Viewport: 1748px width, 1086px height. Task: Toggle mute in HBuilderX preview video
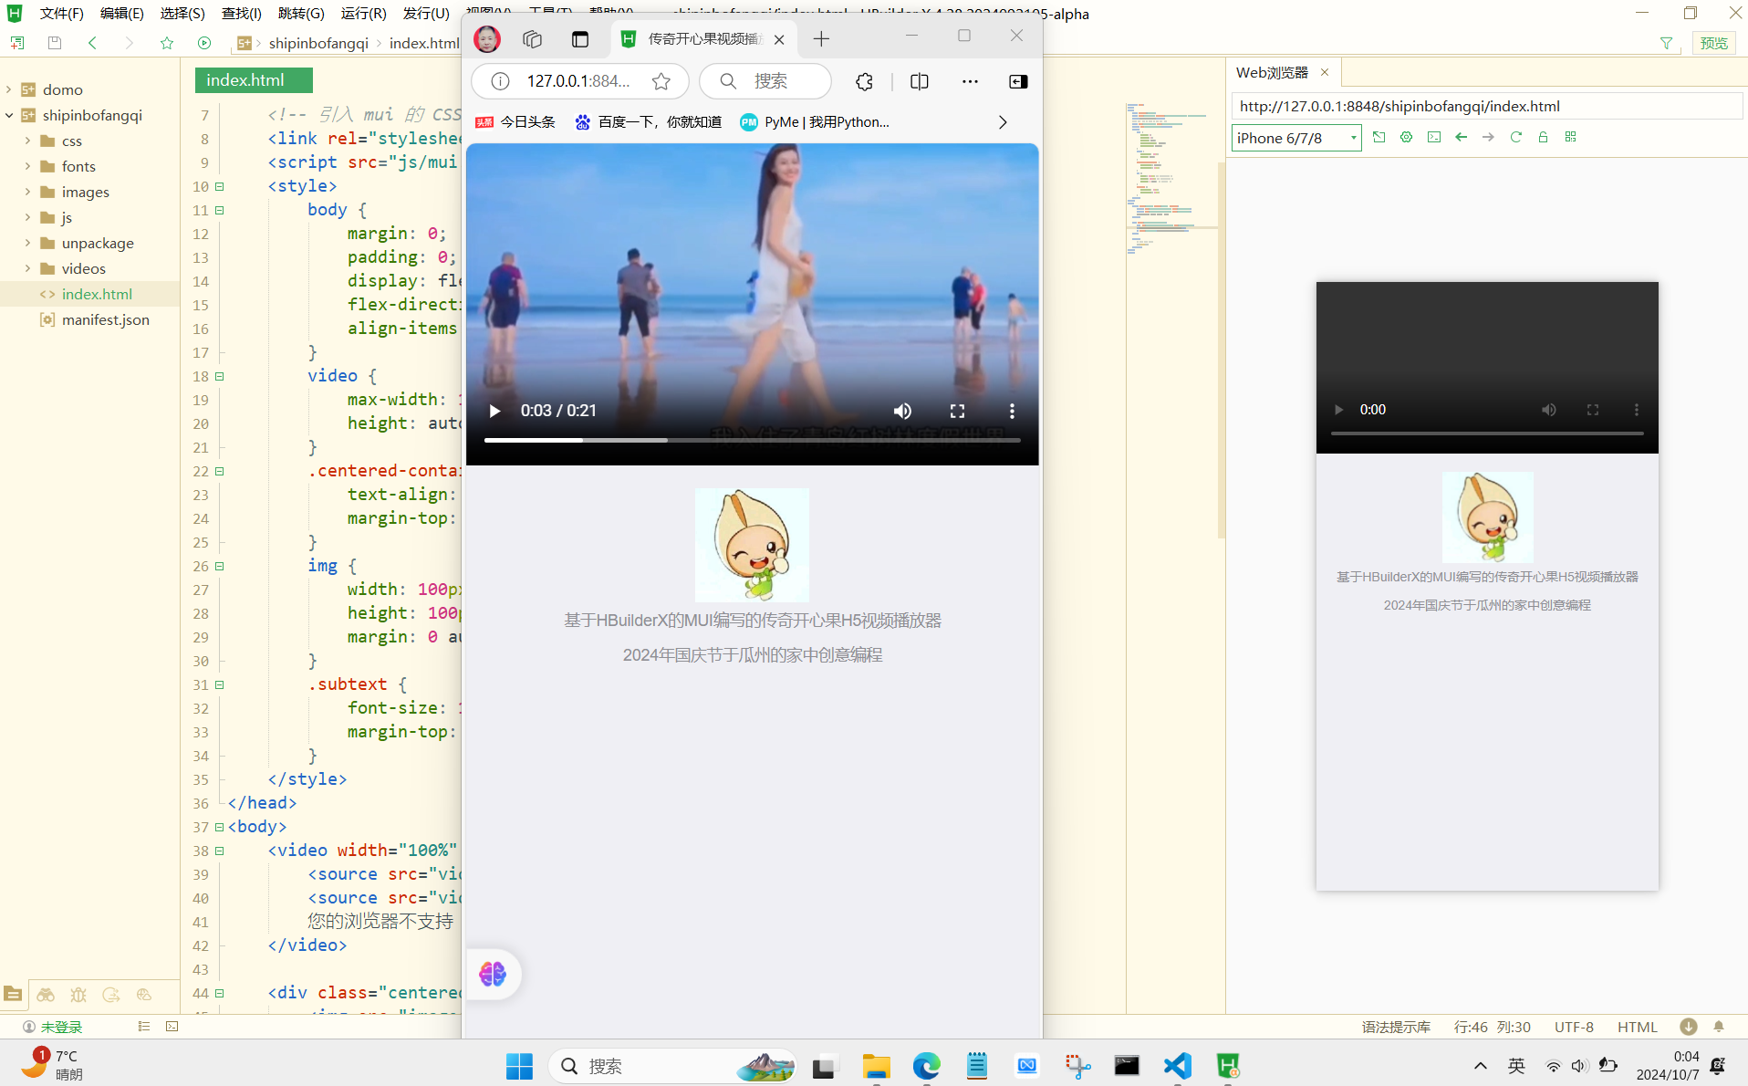click(x=1548, y=410)
